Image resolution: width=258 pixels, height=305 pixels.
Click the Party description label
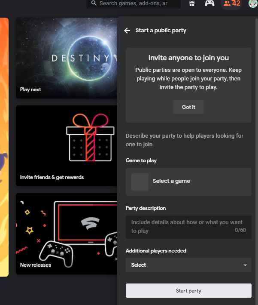coord(146,208)
